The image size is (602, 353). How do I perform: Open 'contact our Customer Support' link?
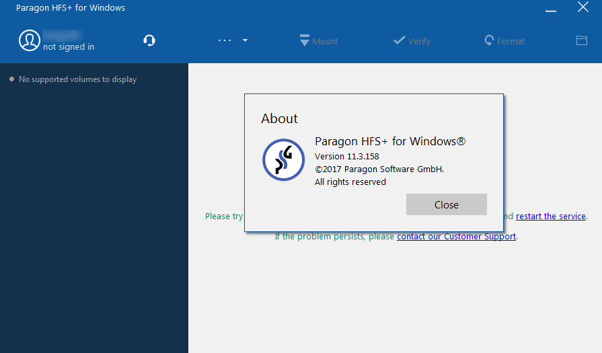(456, 237)
